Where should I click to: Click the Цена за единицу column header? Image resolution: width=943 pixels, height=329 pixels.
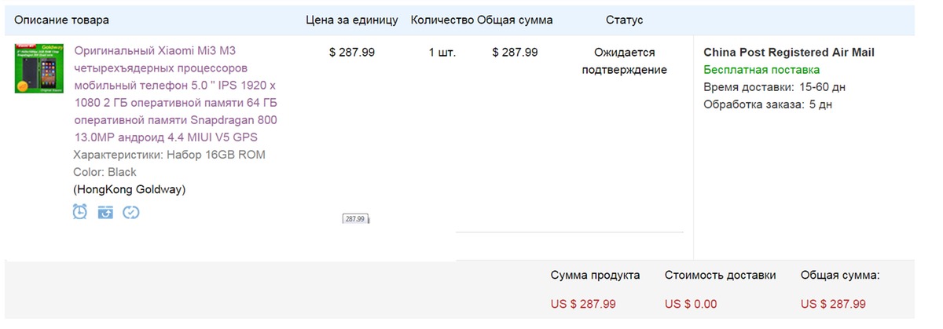click(x=352, y=20)
